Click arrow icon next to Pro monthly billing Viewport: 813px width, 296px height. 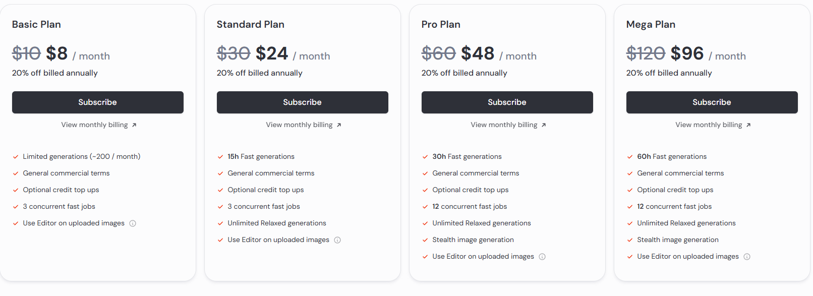[x=544, y=125]
